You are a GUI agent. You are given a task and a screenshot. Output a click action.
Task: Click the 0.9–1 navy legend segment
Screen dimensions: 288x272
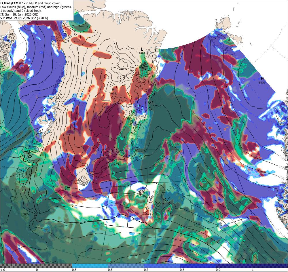pyautogui.click(x=234, y=266)
